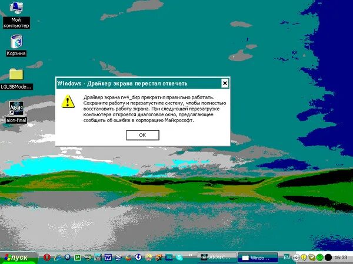Click the green round tray icon

click(319, 258)
